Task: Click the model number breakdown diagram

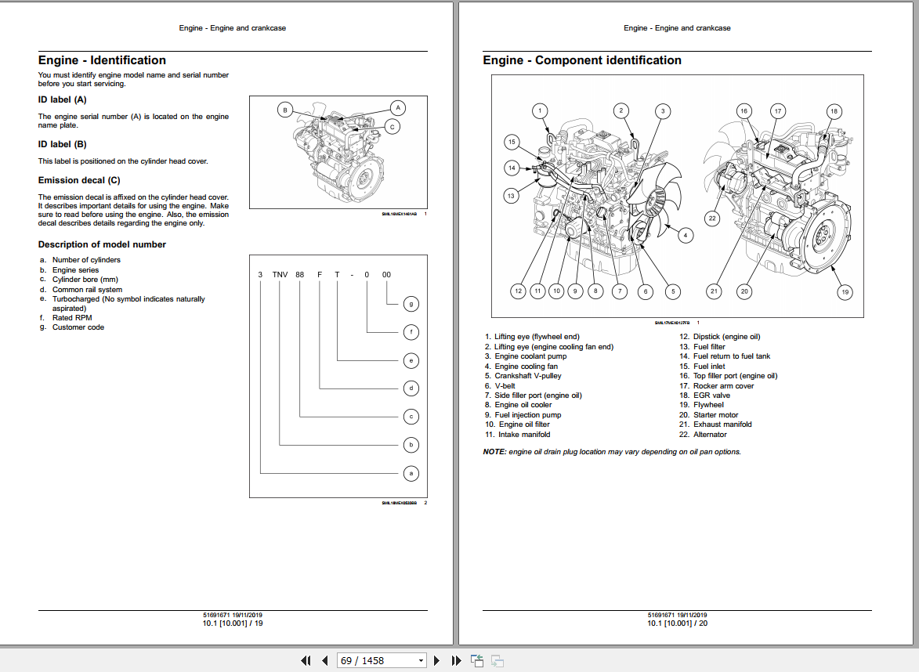Action: coord(338,376)
